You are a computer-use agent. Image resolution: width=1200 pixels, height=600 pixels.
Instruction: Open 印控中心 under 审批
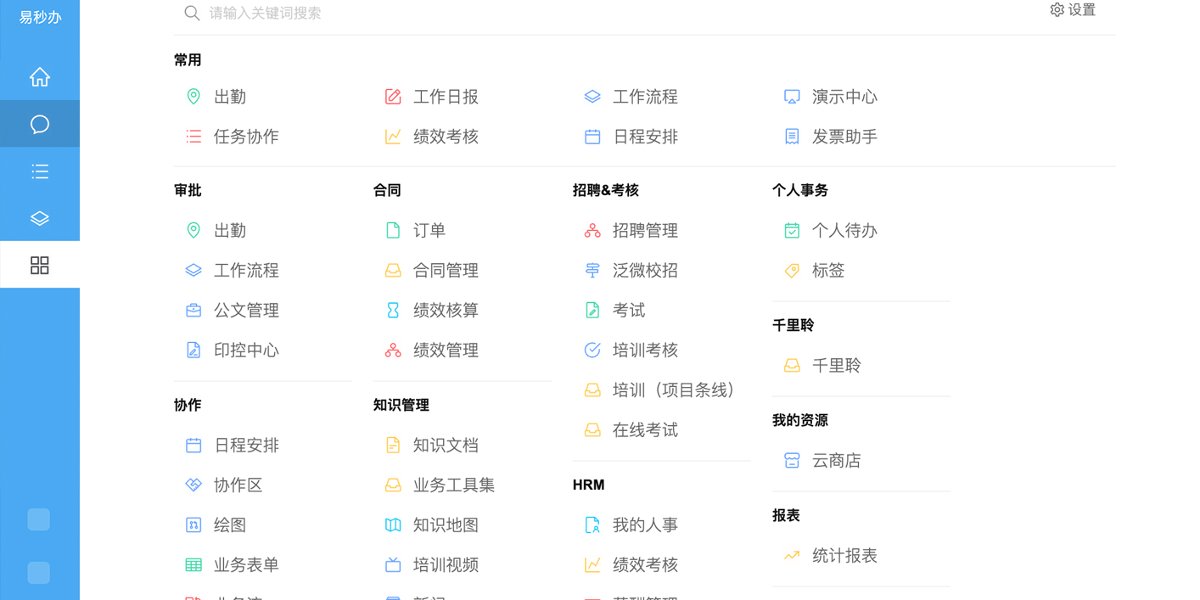[245, 350]
